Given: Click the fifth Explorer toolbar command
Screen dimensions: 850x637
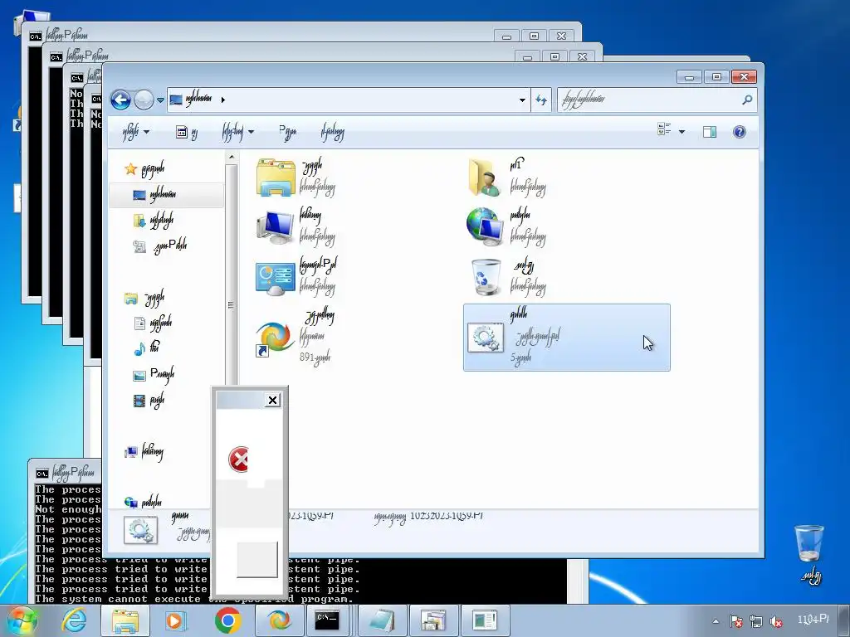Looking at the screenshot, I should pos(332,132).
